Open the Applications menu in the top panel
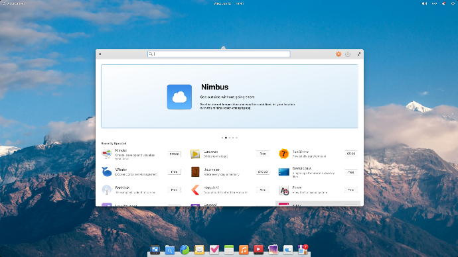Image resolution: width=458 pixels, height=257 pixels. pos(14,3)
